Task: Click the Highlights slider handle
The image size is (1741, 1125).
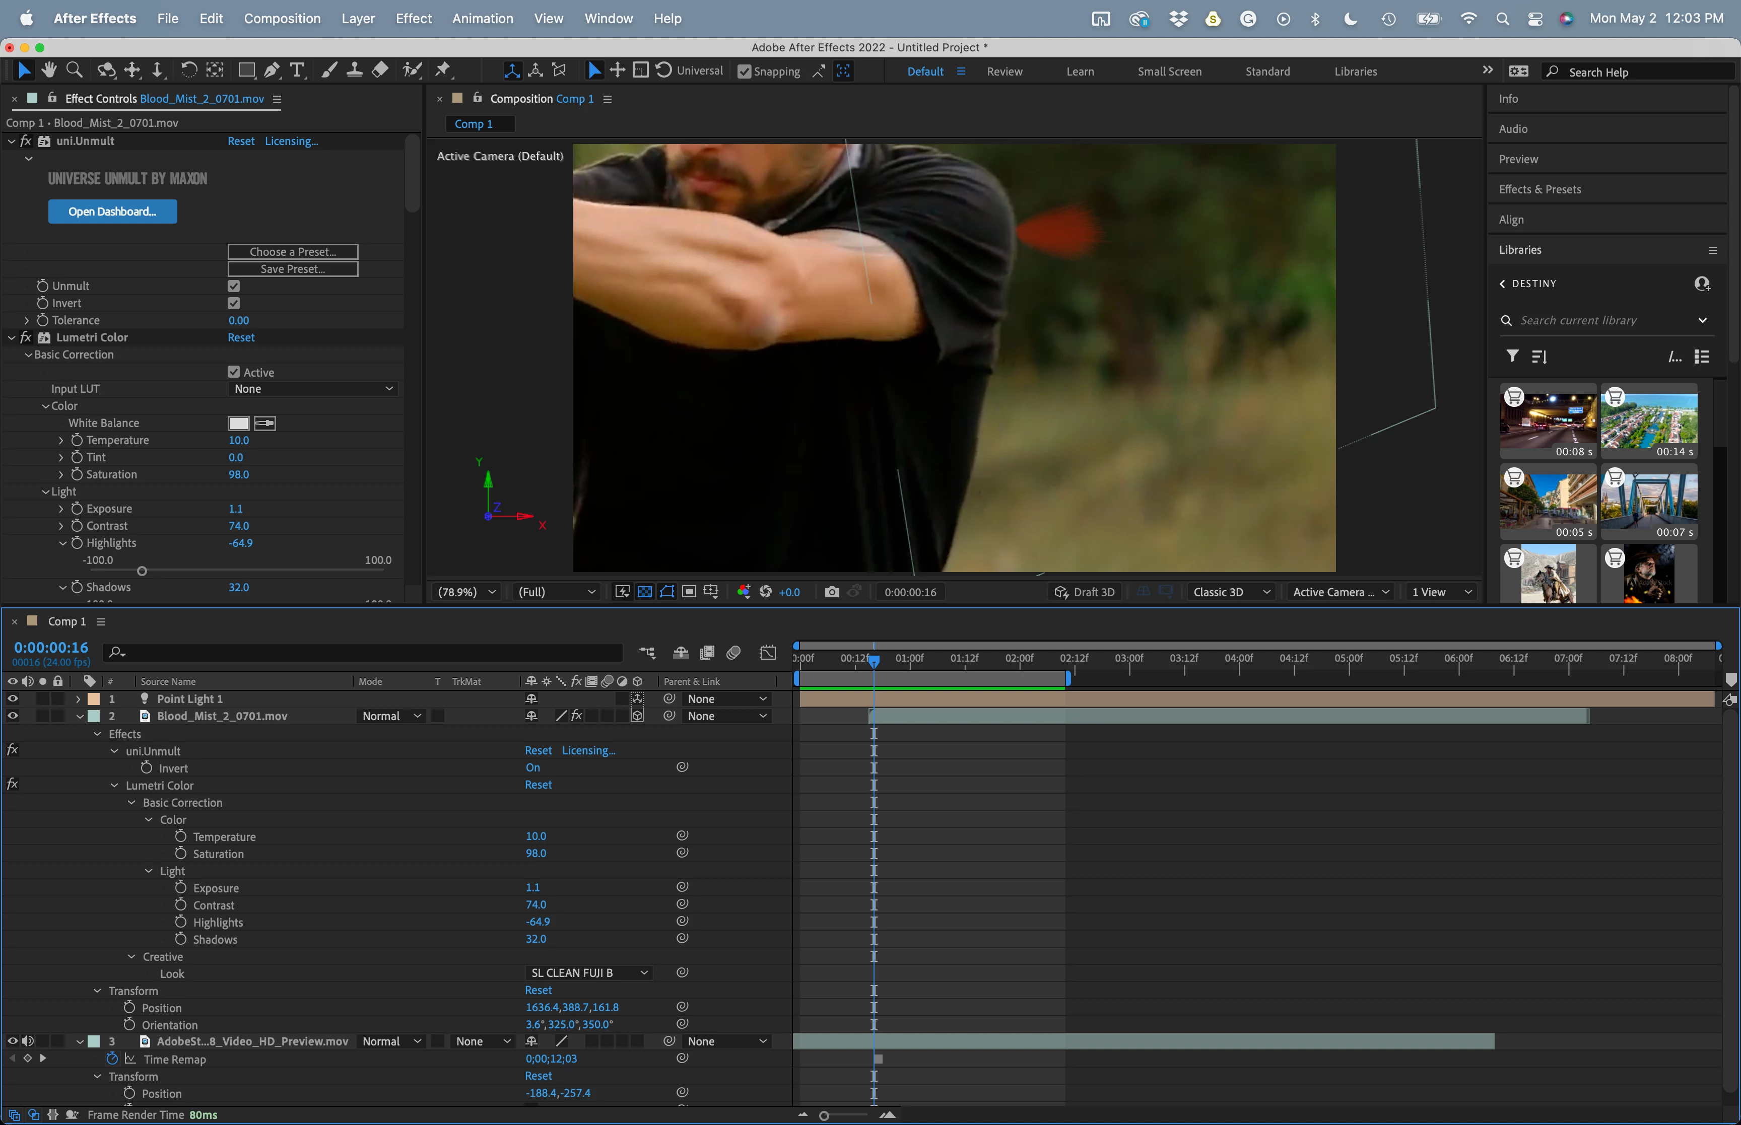Action: click(x=142, y=571)
